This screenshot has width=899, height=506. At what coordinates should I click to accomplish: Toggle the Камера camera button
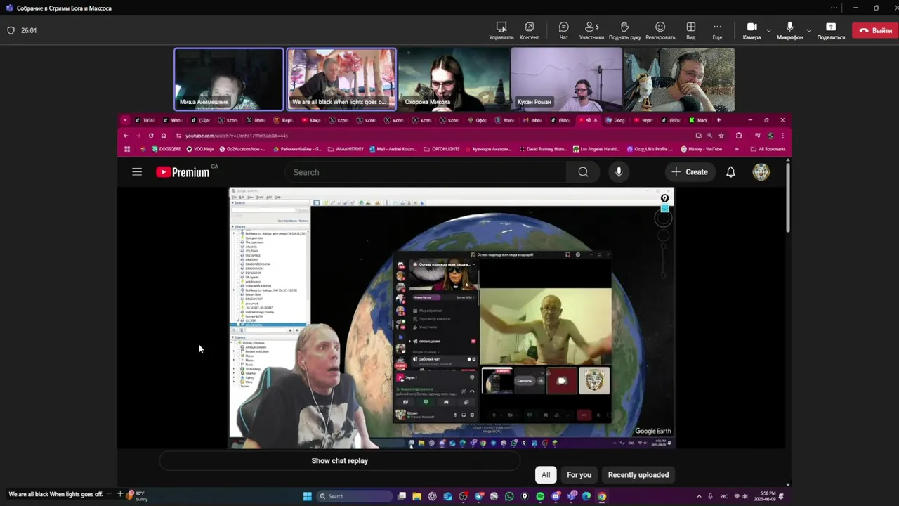[x=752, y=30]
